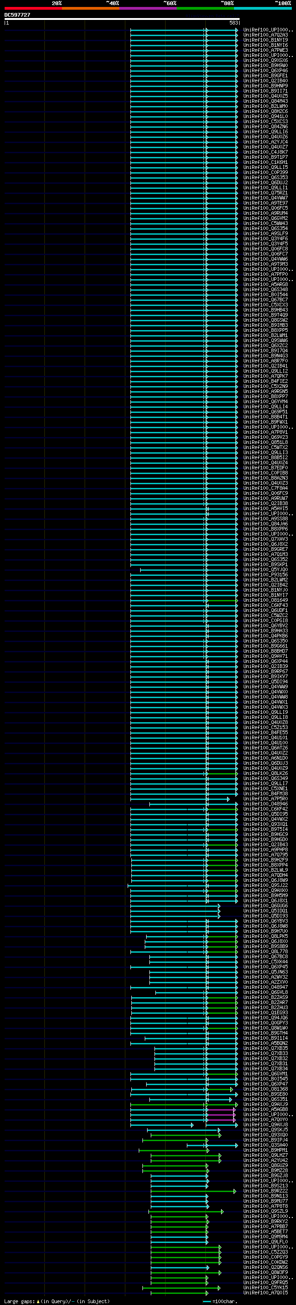Select hit UniRef100_A5BQN2

coord(265,1043)
